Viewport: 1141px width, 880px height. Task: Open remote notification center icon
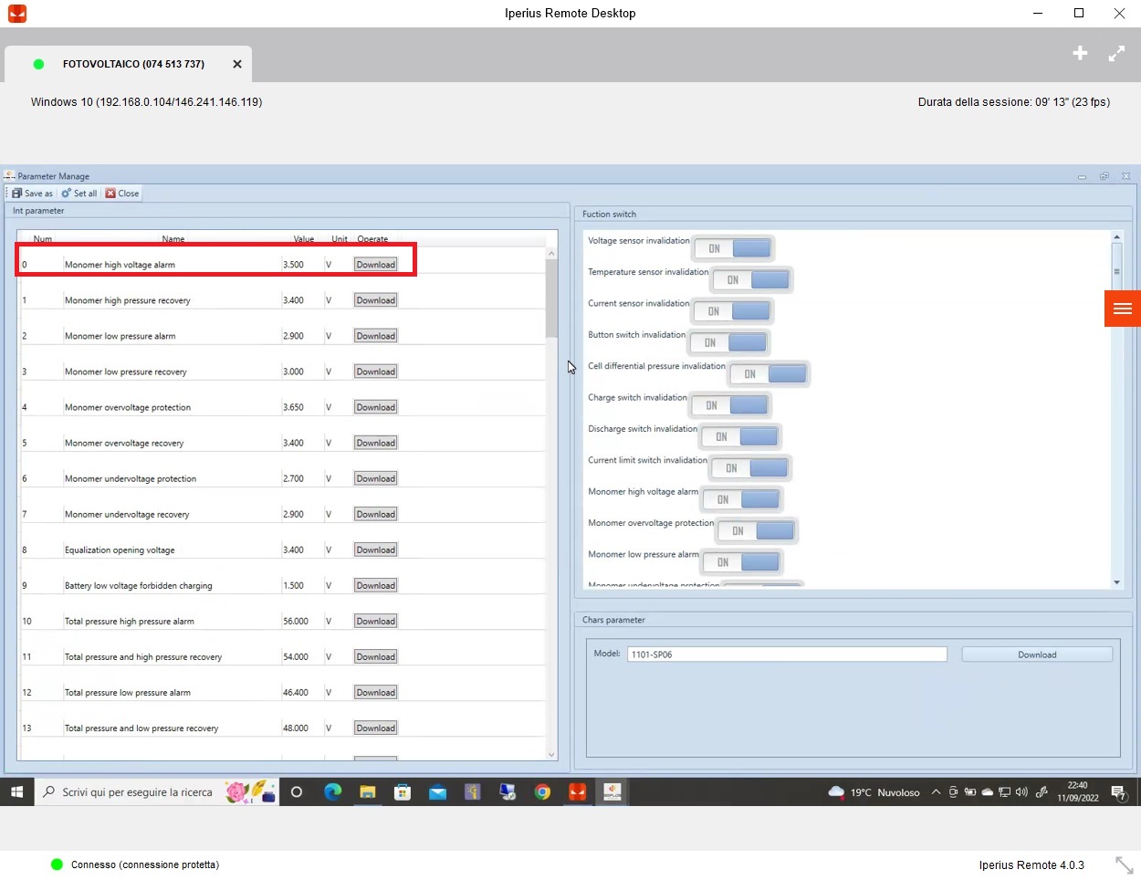click(x=1119, y=792)
